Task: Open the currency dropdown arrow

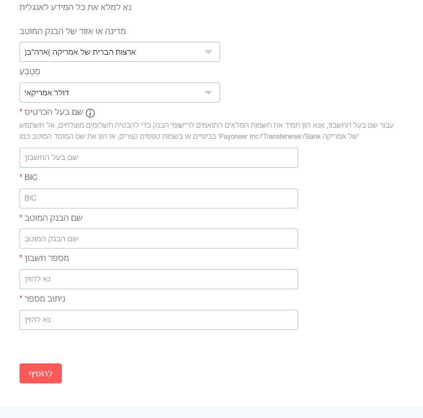Action: click(x=208, y=93)
